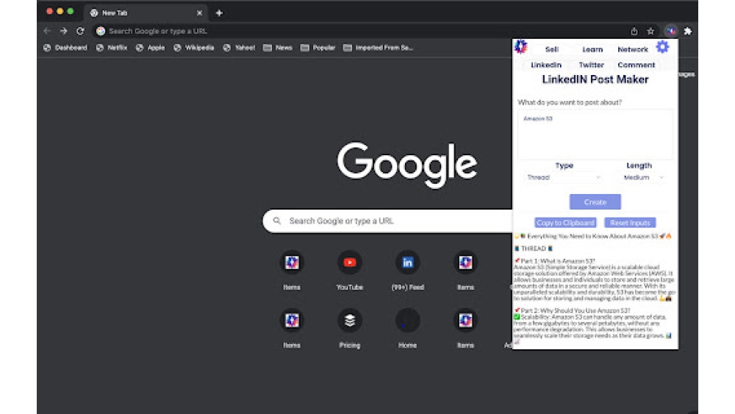Click the 'LinkedIN Post Maker' heading
735x414 pixels.
point(595,79)
